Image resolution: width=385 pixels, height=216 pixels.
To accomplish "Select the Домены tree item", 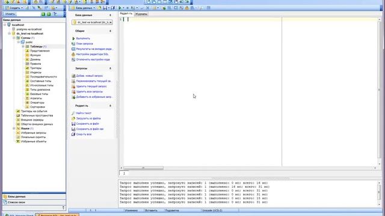I will 35,59.
